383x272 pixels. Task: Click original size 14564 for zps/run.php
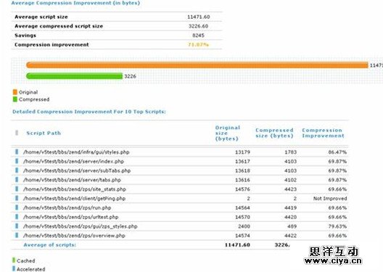[x=242, y=207]
